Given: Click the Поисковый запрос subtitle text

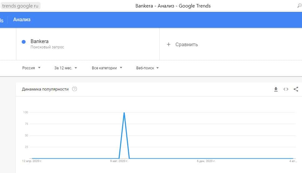Looking at the screenshot, I should coord(47,47).
